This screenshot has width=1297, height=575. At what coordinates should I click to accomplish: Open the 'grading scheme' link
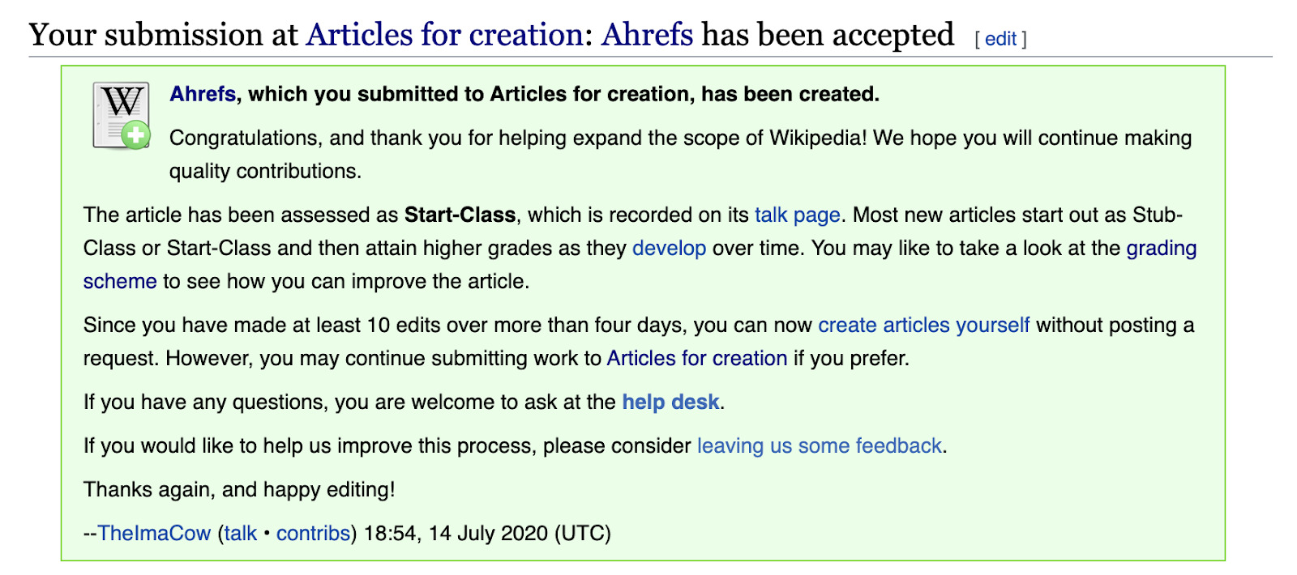point(1161,248)
